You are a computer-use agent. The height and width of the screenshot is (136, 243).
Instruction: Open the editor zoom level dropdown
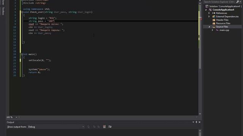click(16, 117)
